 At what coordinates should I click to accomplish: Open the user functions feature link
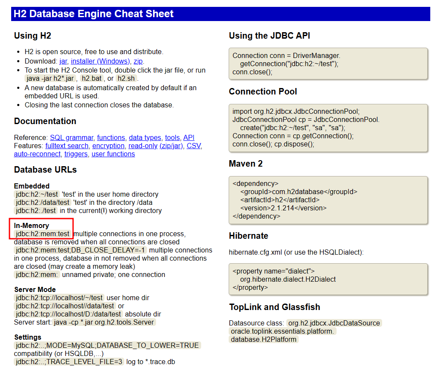tap(113, 154)
